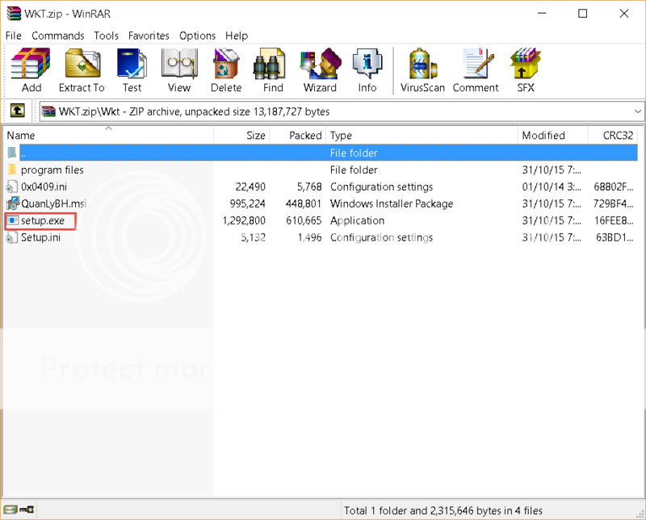Go up one folder level button
The width and height of the screenshot is (646, 520).
[x=17, y=111]
